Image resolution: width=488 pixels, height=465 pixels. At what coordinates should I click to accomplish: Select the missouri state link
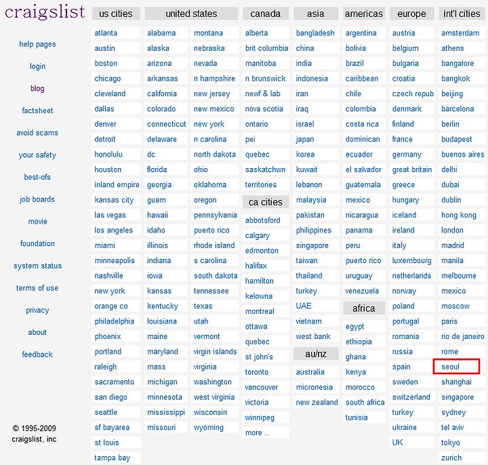click(161, 427)
